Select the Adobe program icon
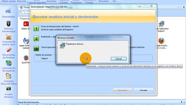Viewport: 186px width, 105px height. tap(26, 24)
